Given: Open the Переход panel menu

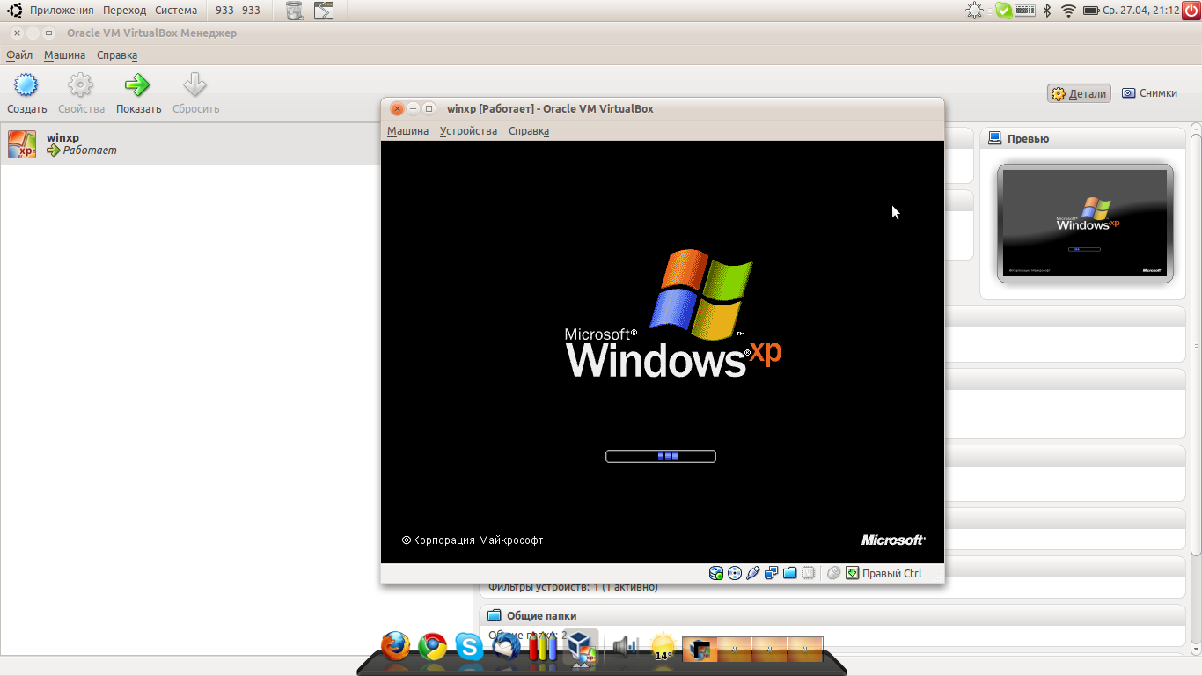Looking at the screenshot, I should [x=124, y=11].
